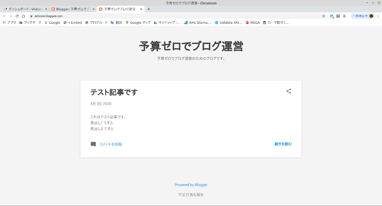This screenshot has width=382, height=206.
Task: Click the home icon in the toolbar
Action: tap(23, 16)
